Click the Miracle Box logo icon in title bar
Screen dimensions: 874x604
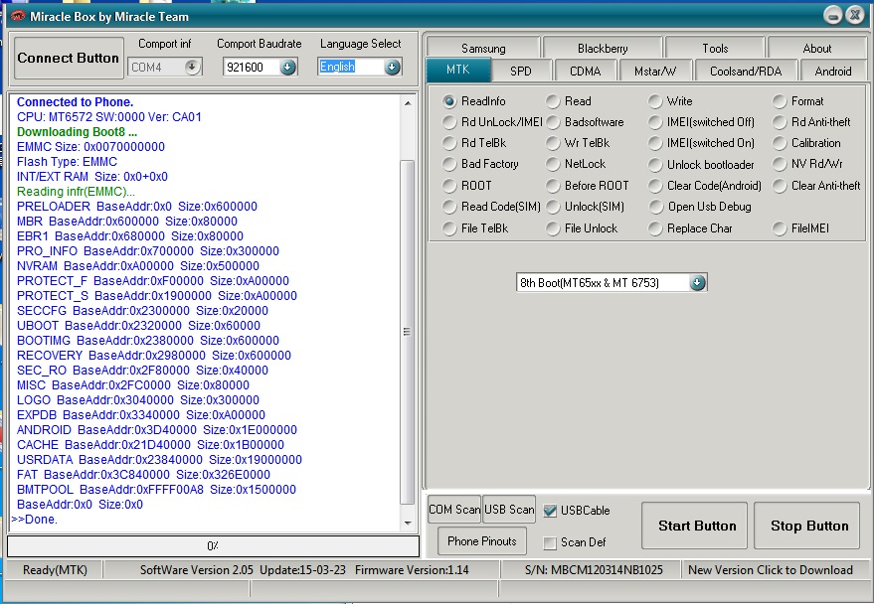tap(18, 16)
